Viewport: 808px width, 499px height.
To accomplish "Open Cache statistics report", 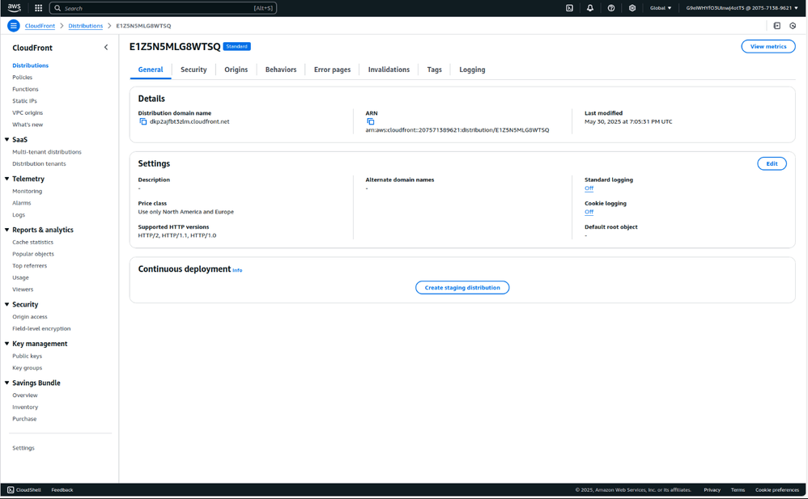I will pos(33,242).
